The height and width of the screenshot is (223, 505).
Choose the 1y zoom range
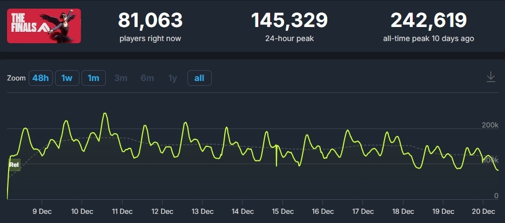click(172, 78)
